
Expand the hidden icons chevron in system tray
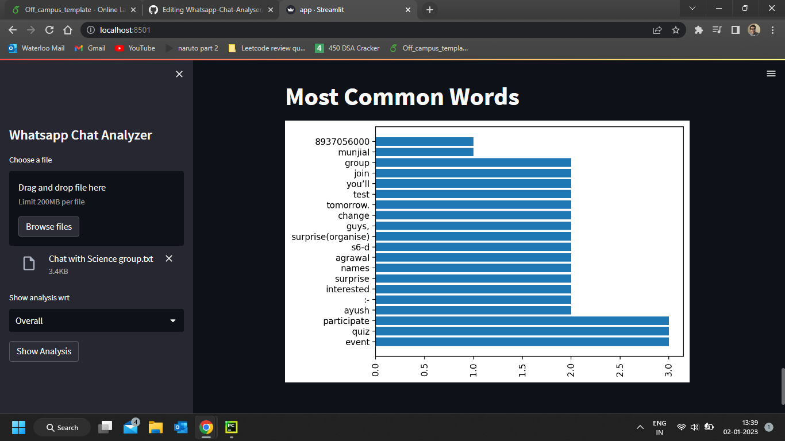[640, 427]
